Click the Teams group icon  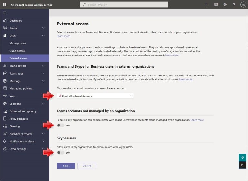tap(5, 28)
